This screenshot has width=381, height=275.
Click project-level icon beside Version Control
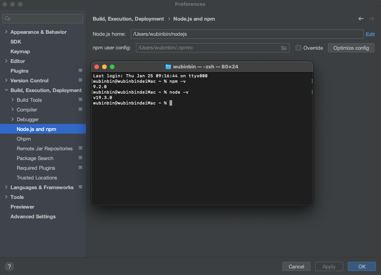[x=80, y=80]
